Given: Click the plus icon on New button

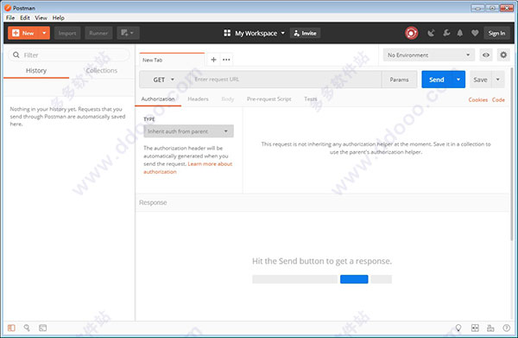Looking at the screenshot, I should 16,33.
